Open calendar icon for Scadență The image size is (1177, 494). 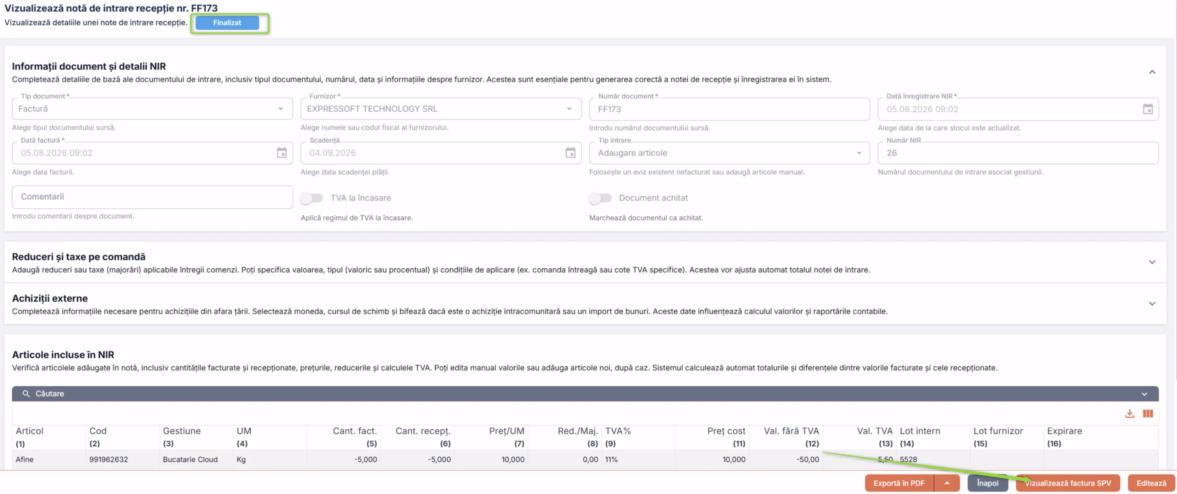[x=570, y=153]
